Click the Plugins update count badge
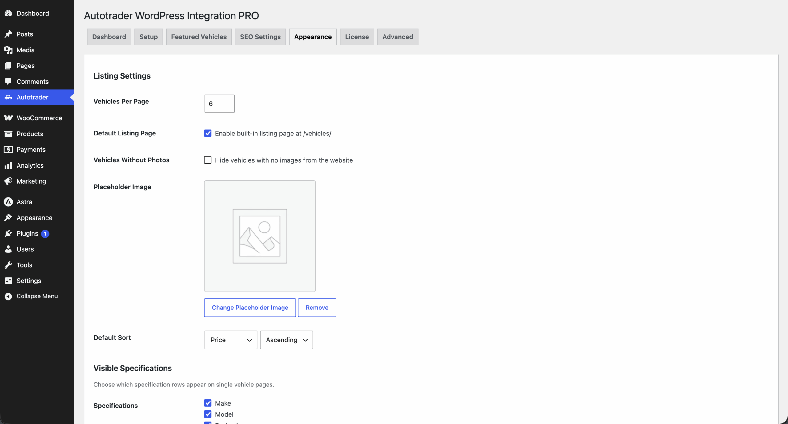The height and width of the screenshot is (424, 788). (x=45, y=234)
